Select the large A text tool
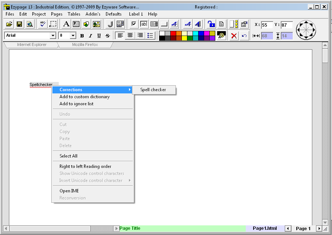Screen dimensions: 332x235 (66, 24)
